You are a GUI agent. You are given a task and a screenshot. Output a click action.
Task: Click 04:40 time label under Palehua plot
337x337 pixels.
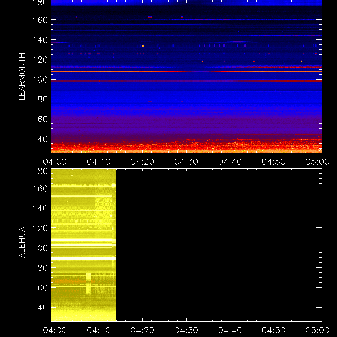tap(230, 330)
